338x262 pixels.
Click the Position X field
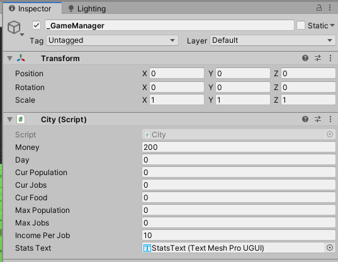click(x=177, y=74)
